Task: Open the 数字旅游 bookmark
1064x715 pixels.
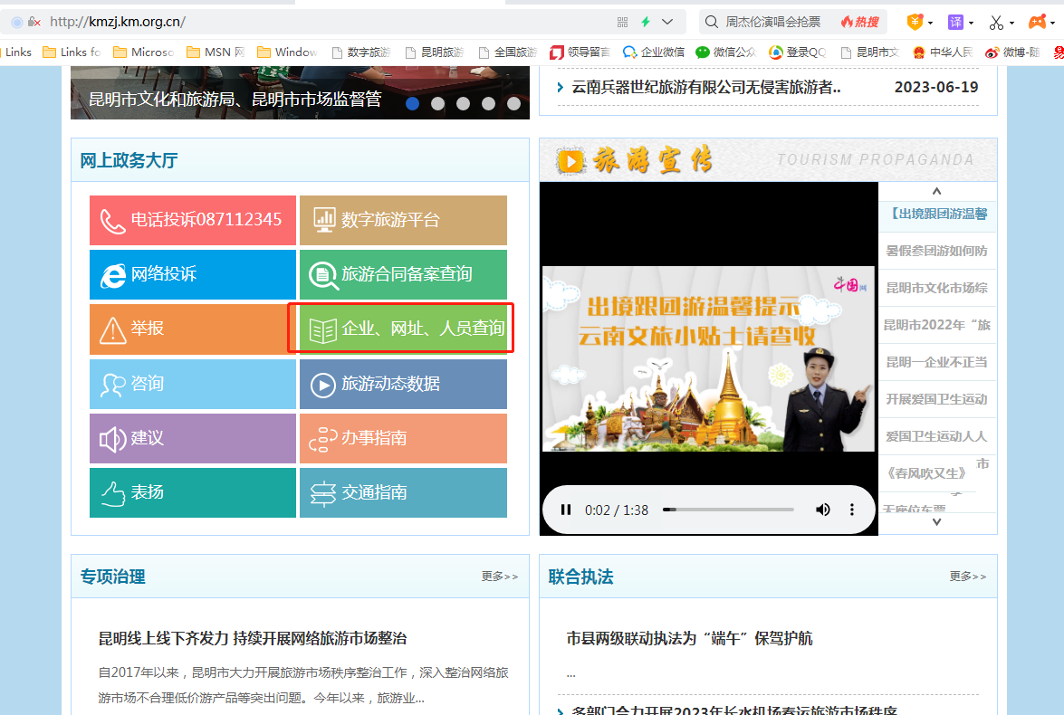Action: coord(361,52)
